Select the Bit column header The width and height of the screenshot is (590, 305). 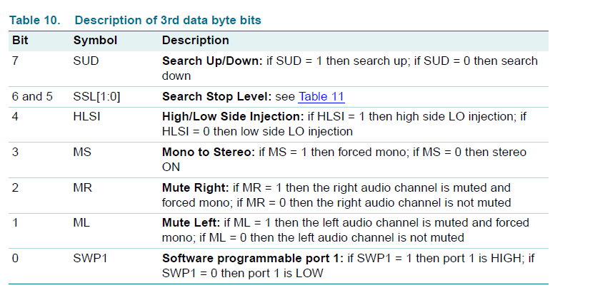pos(20,40)
